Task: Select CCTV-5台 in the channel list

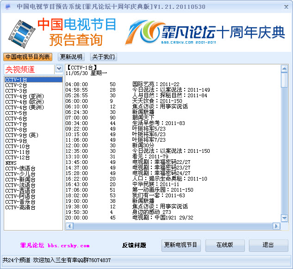Action: [x=16, y=113]
